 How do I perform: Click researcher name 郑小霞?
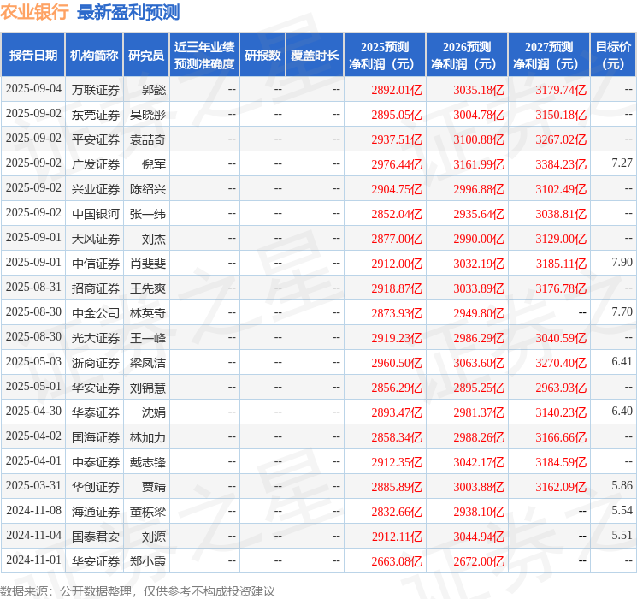pyautogui.click(x=148, y=561)
